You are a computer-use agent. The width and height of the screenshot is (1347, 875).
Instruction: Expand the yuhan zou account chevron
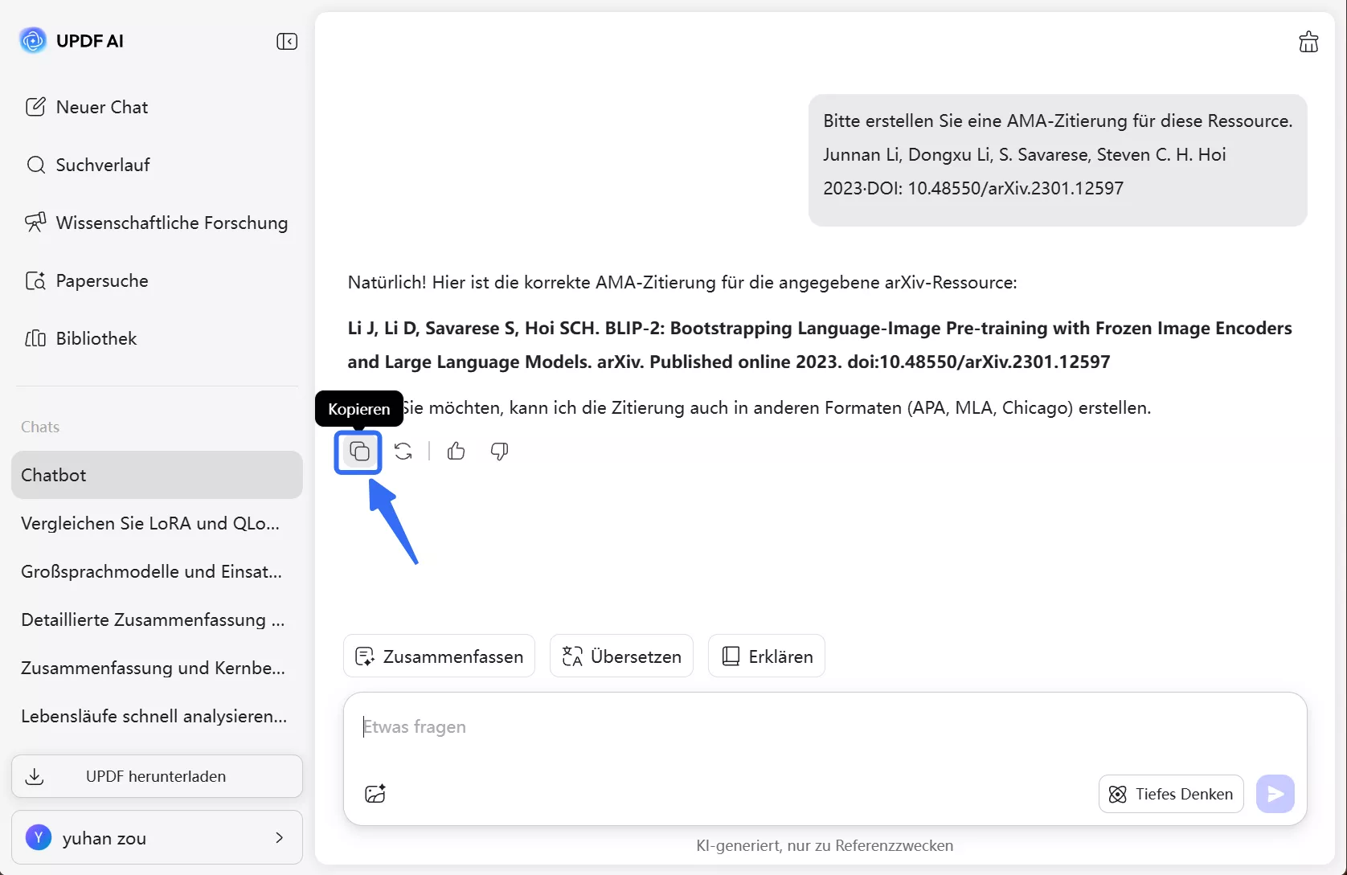click(279, 838)
